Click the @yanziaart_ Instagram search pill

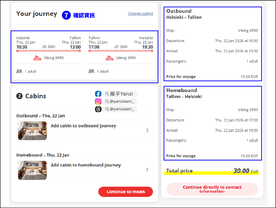[120, 101]
